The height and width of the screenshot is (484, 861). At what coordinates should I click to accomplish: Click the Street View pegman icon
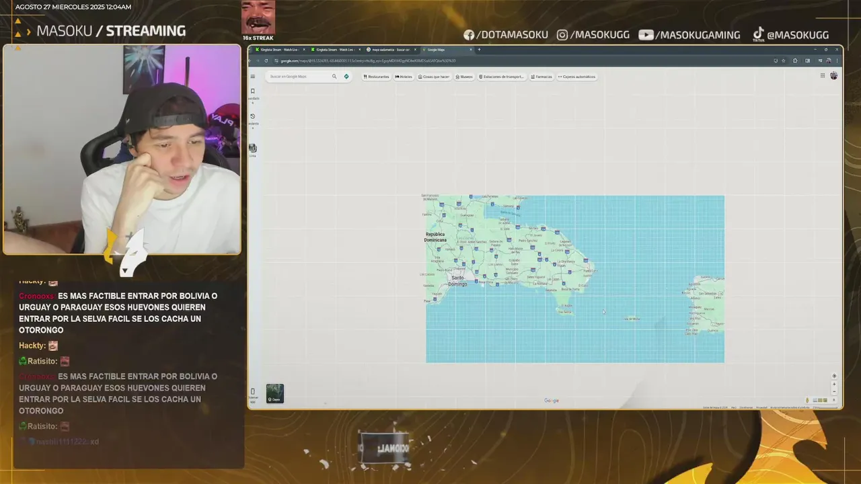click(x=807, y=401)
